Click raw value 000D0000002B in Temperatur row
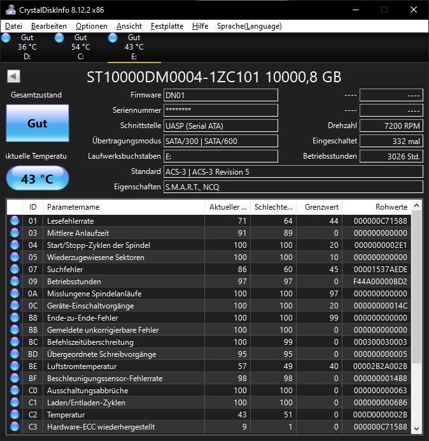The width and height of the screenshot is (429, 441). pyautogui.click(x=381, y=414)
